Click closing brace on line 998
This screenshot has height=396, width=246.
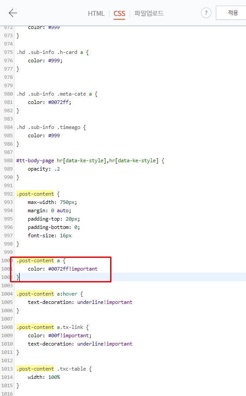pos(17,244)
